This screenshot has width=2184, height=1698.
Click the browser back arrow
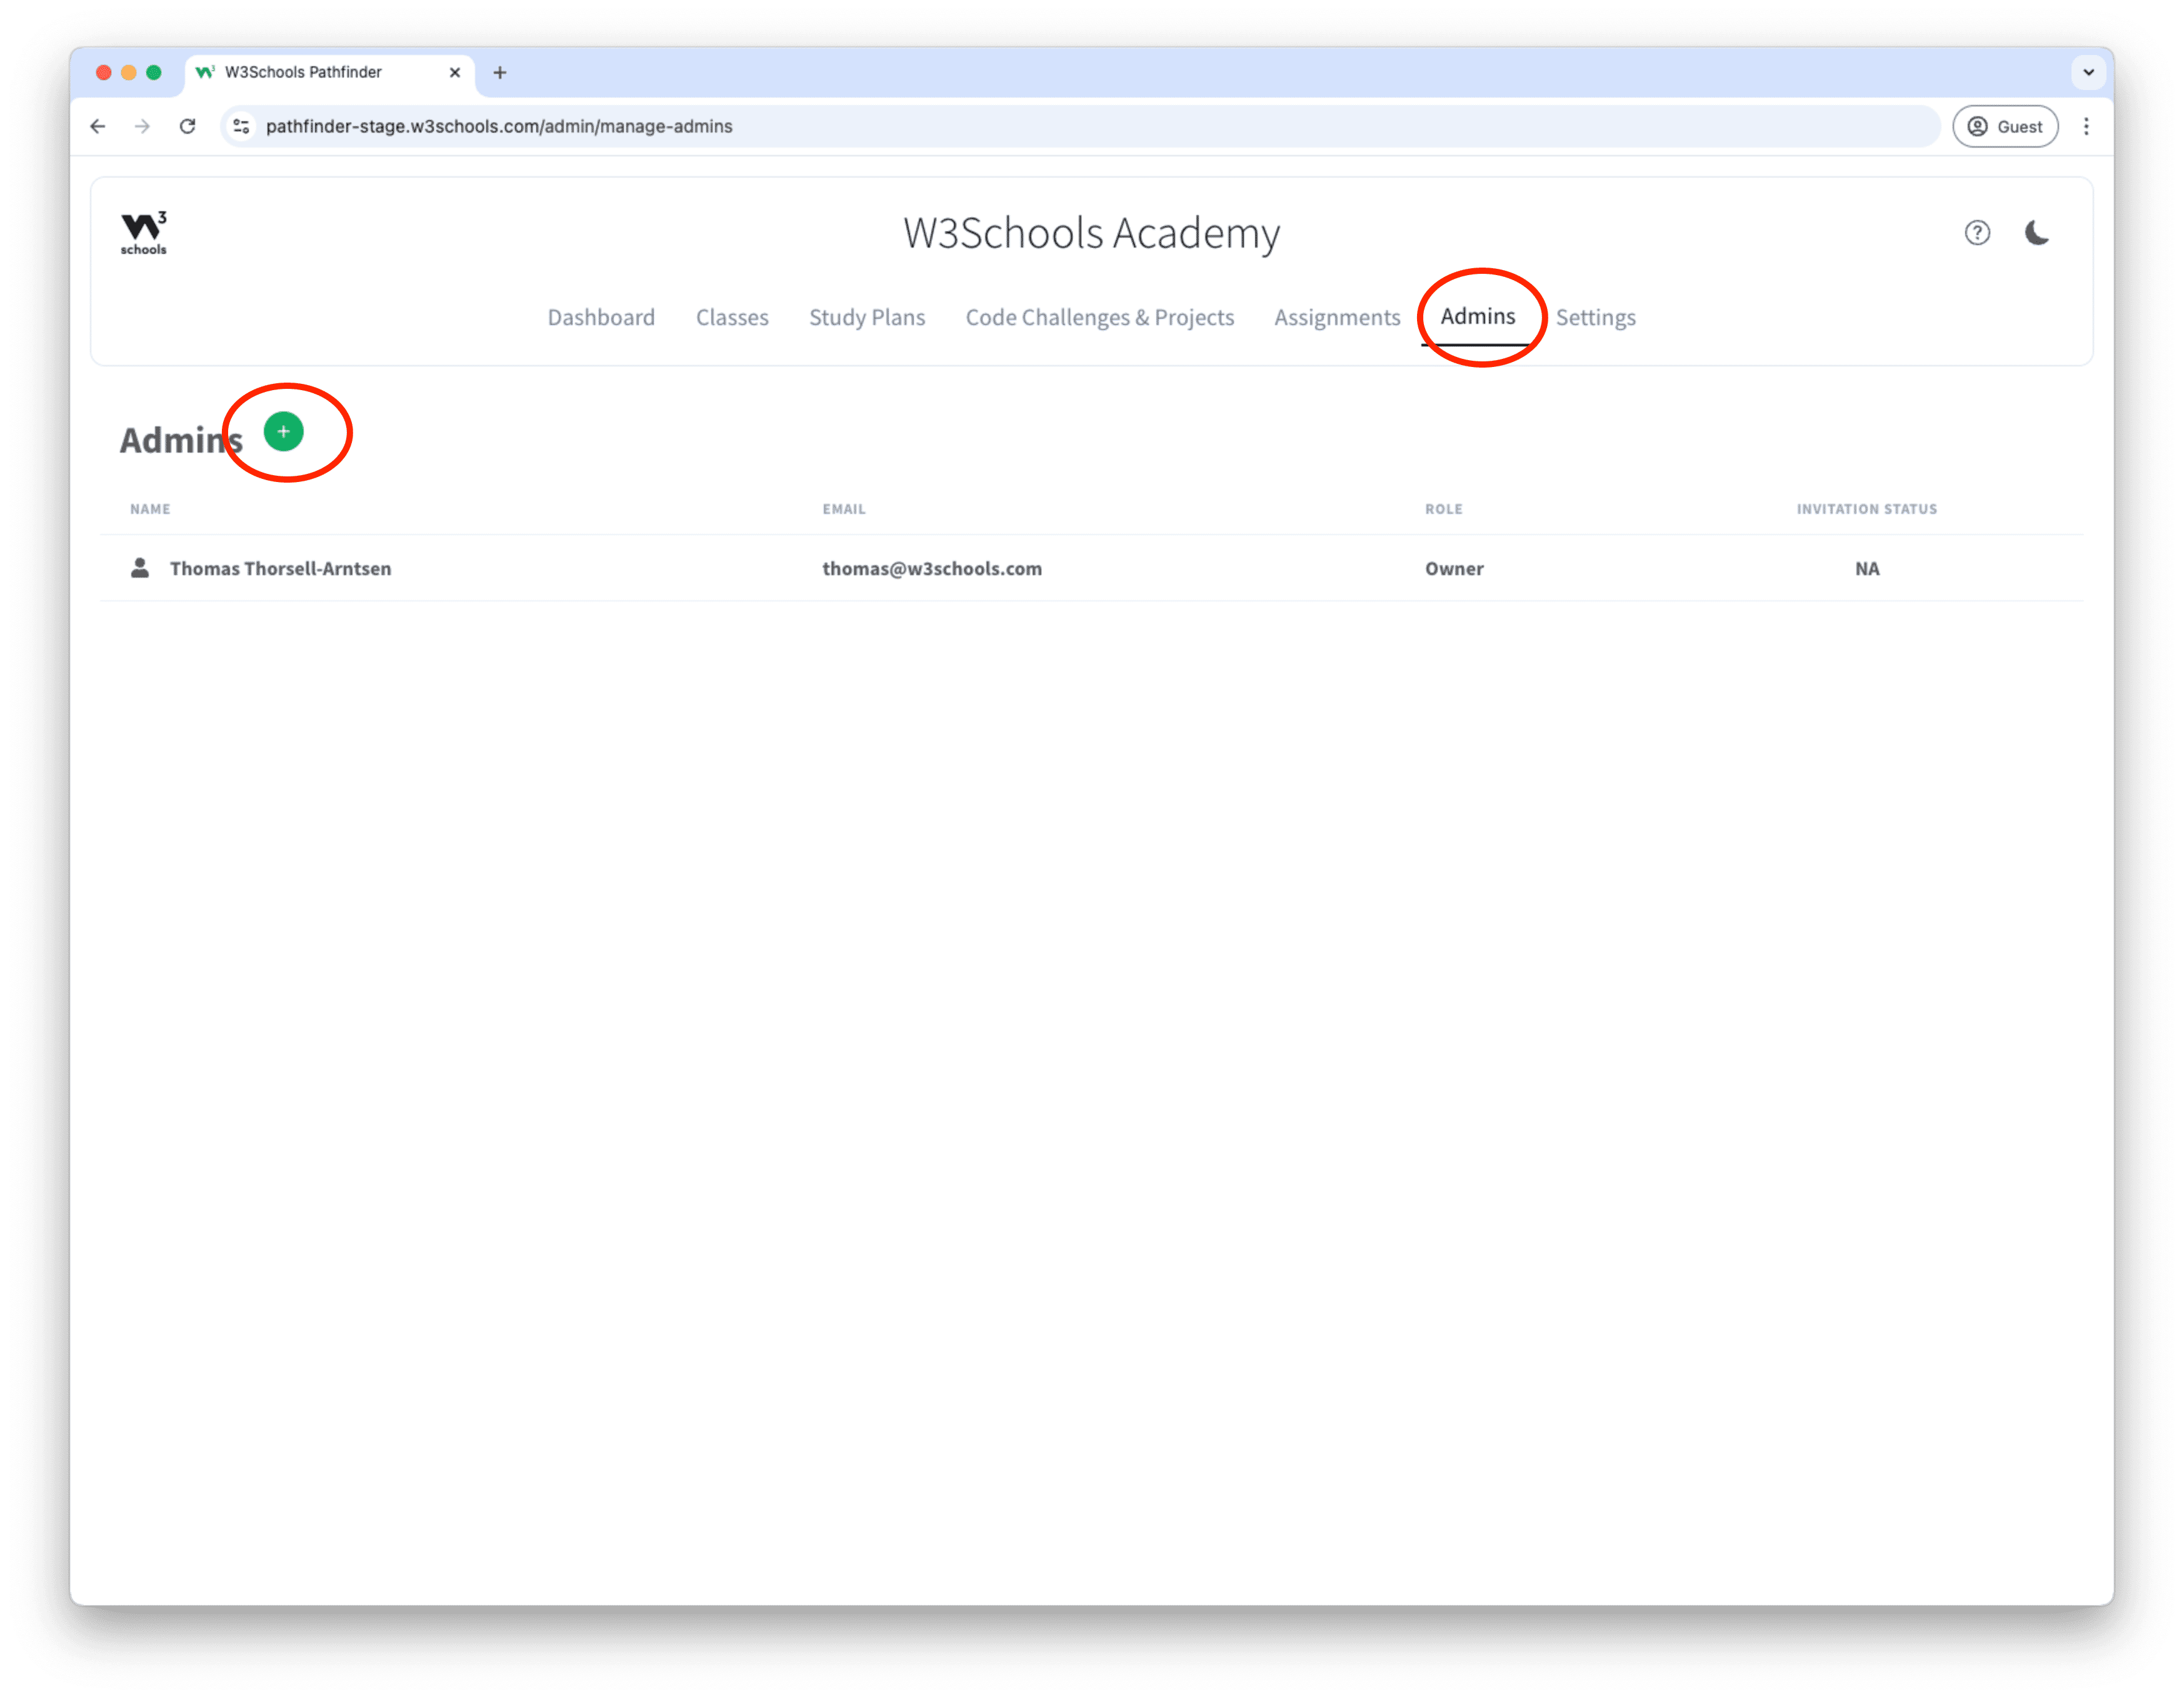(98, 127)
